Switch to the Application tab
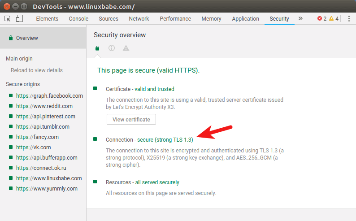The width and height of the screenshot is (356, 221). (245, 19)
